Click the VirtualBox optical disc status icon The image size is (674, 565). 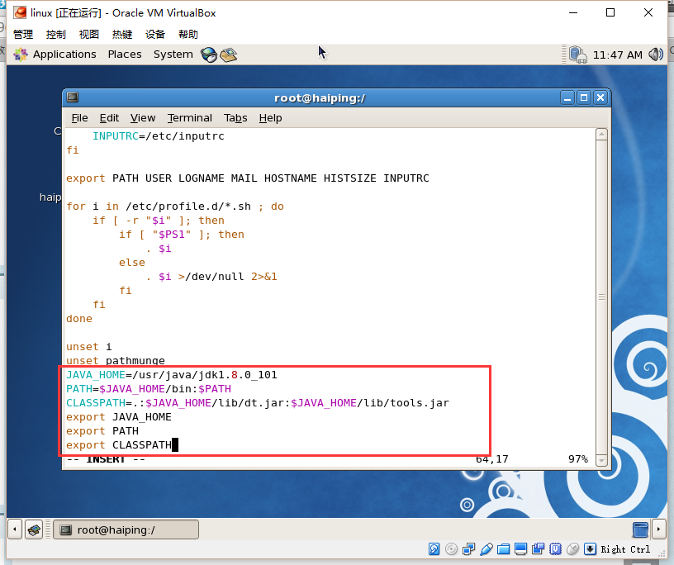click(451, 549)
